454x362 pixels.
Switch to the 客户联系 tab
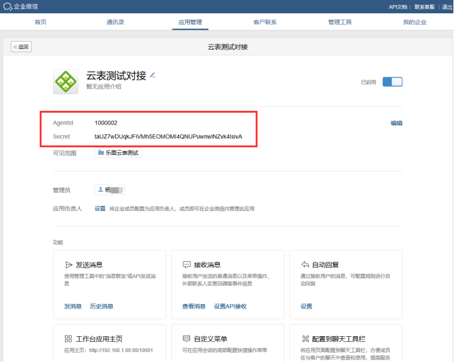click(x=265, y=22)
